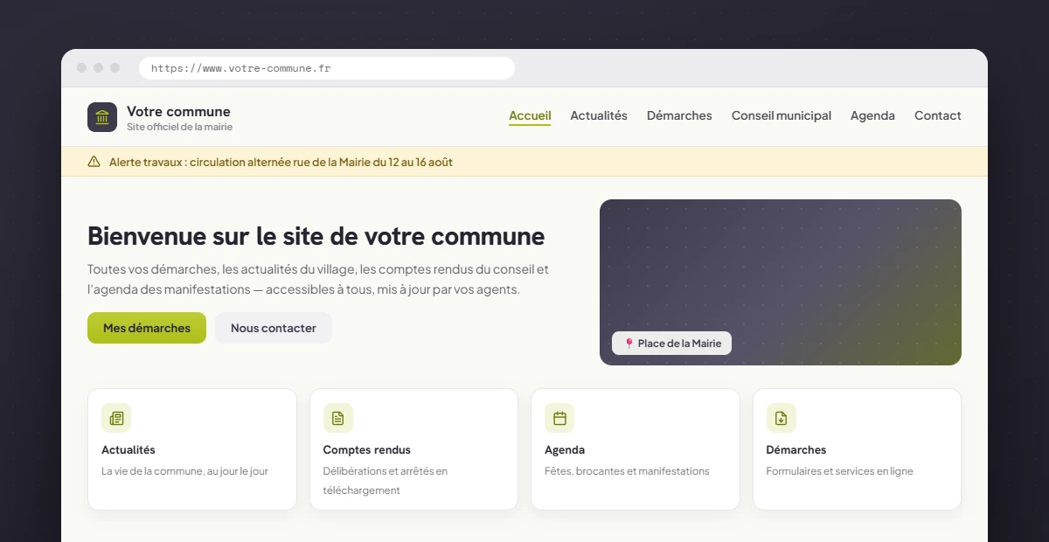This screenshot has width=1049, height=542.
Task: Click the hero image of the town hall
Action: (781, 282)
